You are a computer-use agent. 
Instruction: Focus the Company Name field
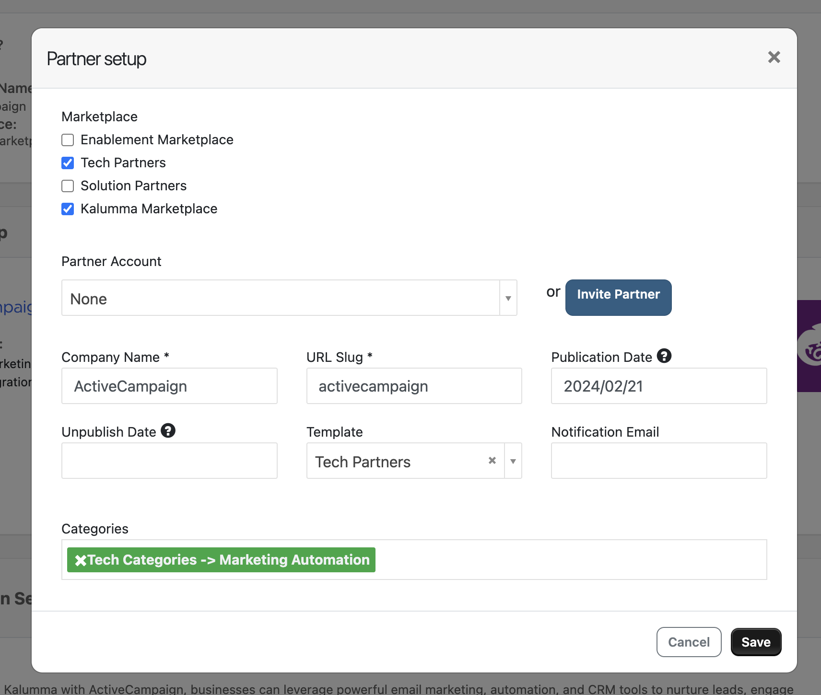click(x=169, y=386)
